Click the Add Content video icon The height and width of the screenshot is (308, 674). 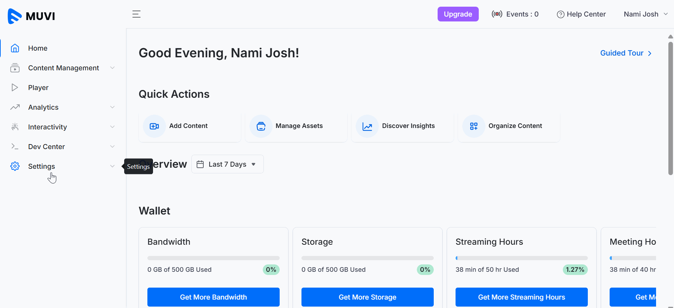tap(154, 126)
